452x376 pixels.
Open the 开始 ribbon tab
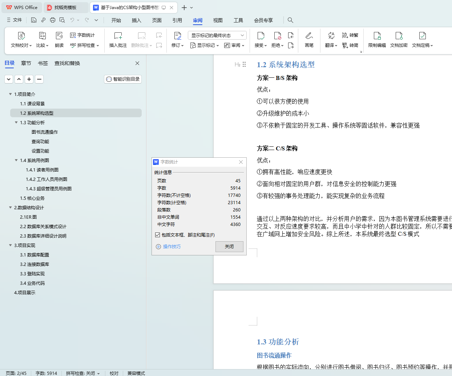[116, 20]
